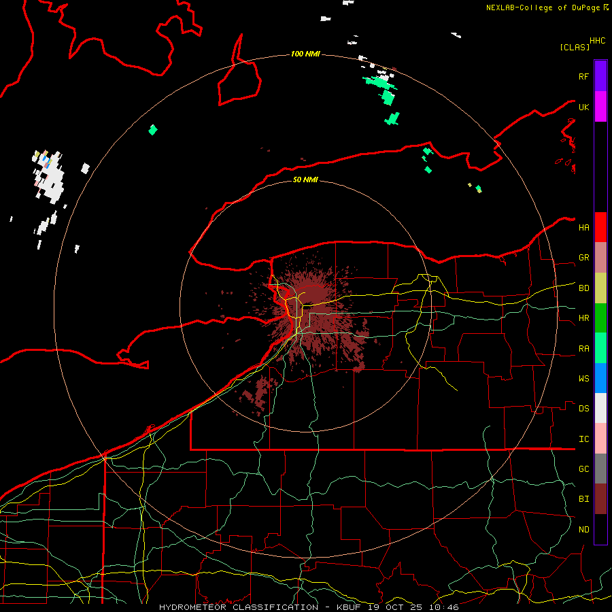This screenshot has height=612, width=612.
Task: Click the '50 NMI' range ring label
Action: (x=305, y=180)
